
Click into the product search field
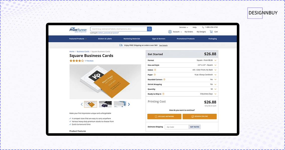(x=119, y=29)
